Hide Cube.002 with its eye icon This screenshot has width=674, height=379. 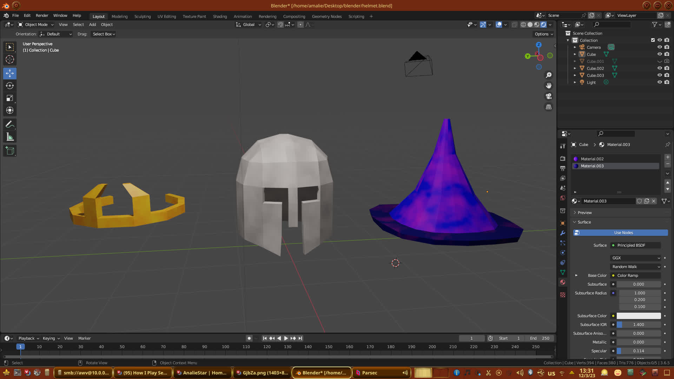pyautogui.click(x=660, y=68)
